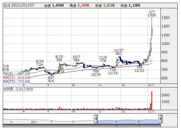The height and width of the screenshot is (130, 181).
Task: Click the 1/7 1308 peak annotation
Action: coord(152,13)
